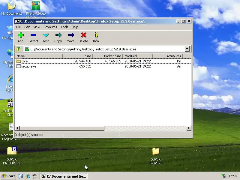240x180 pixels.
Task: Sort by Packed Size column header
Action: [108, 56]
